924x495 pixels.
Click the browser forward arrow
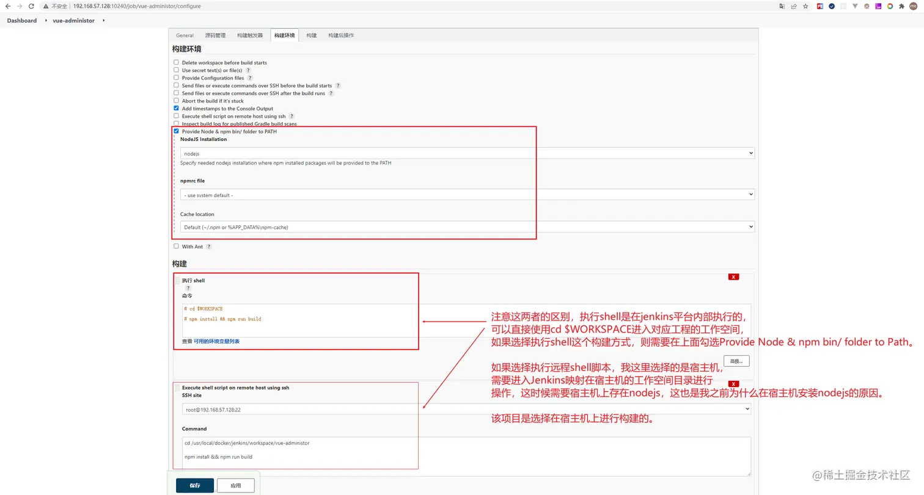point(20,6)
